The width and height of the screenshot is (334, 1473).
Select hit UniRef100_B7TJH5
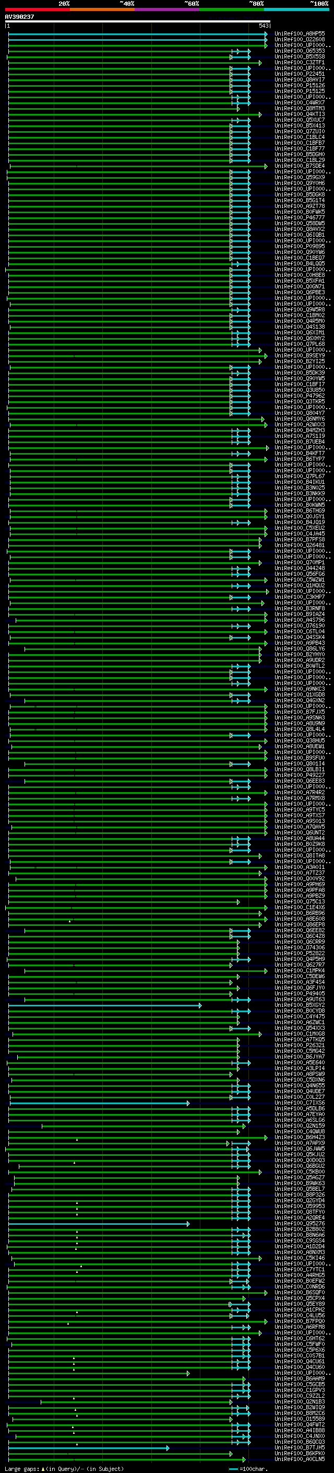coord(300,1447)
